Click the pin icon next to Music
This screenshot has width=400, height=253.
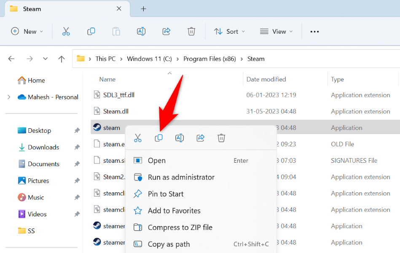[x=77, y=197]
